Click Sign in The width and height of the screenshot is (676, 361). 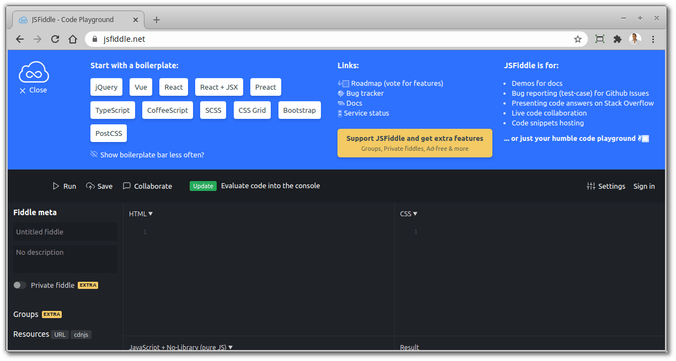click(644, 186)
